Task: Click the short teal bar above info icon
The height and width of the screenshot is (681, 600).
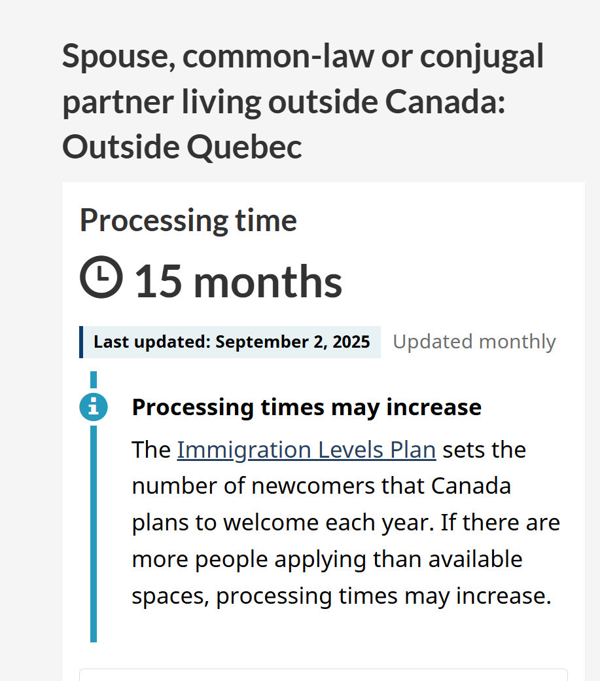Action: click(94, 380)
